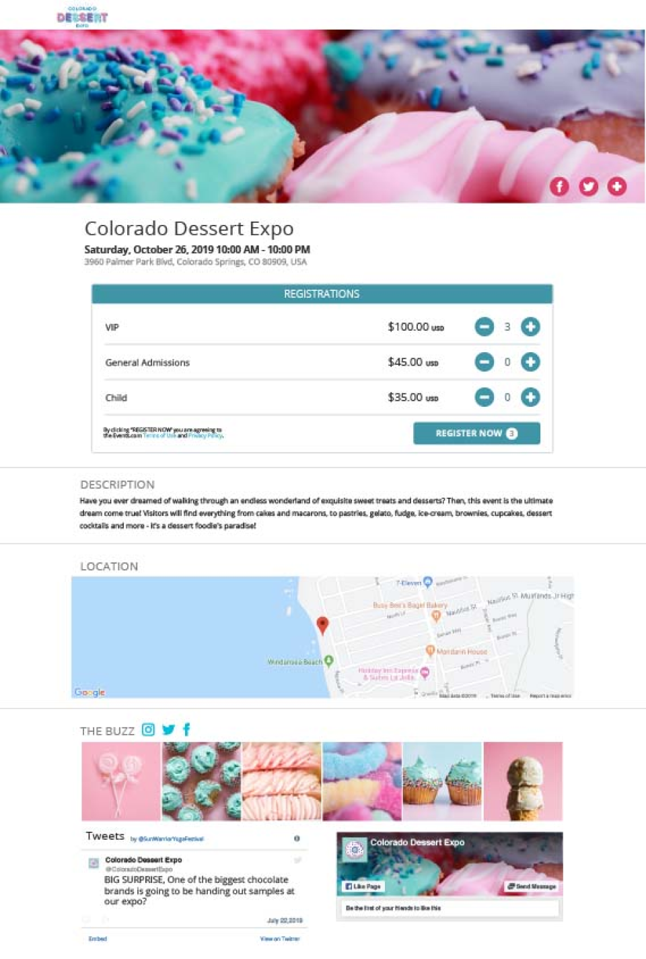Screen dimensions: 646x959
Task: Click the red location pin on map
Action: tap(322, 626)
